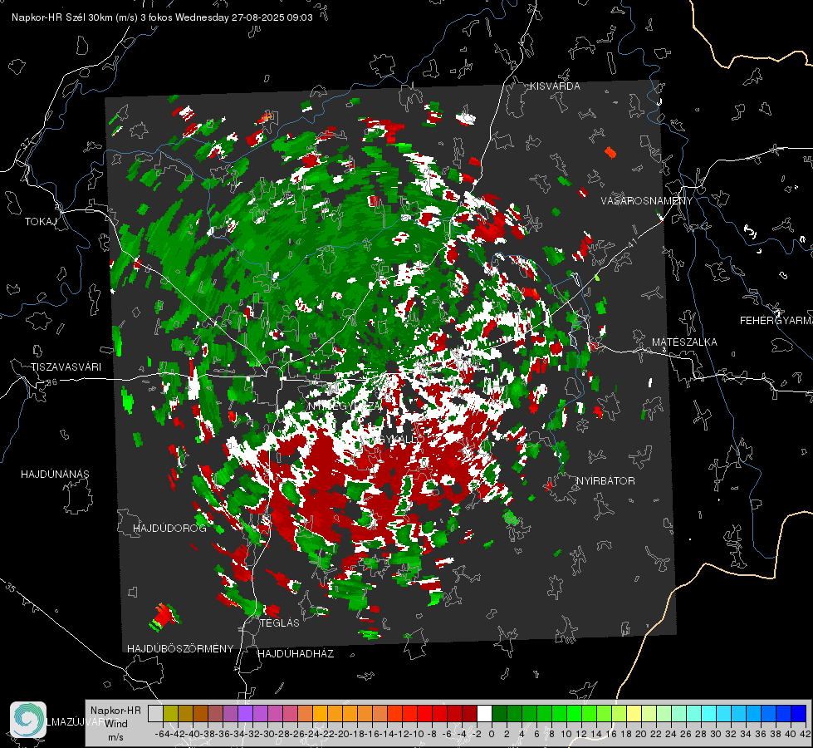This screenshot has height=748, width=813.
Task: Click the KISVÁRDA city label
Action: point(555,86)
